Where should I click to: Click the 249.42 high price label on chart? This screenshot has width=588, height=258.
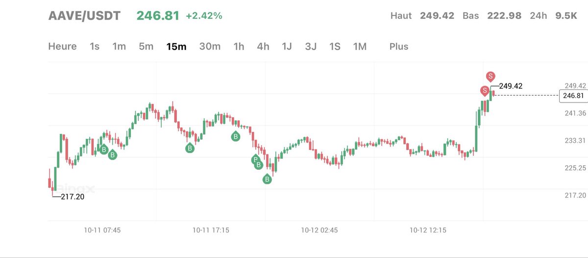click(511, 86)
